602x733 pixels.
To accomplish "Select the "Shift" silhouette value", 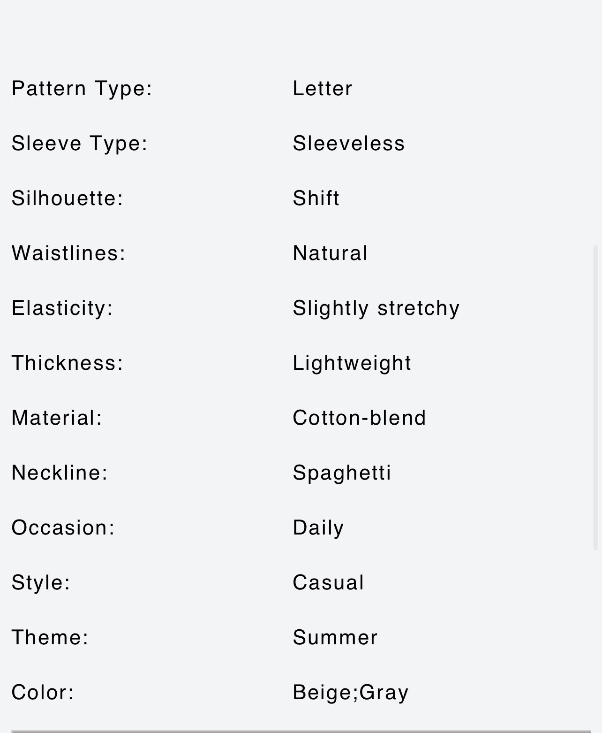I will (316, 199).
